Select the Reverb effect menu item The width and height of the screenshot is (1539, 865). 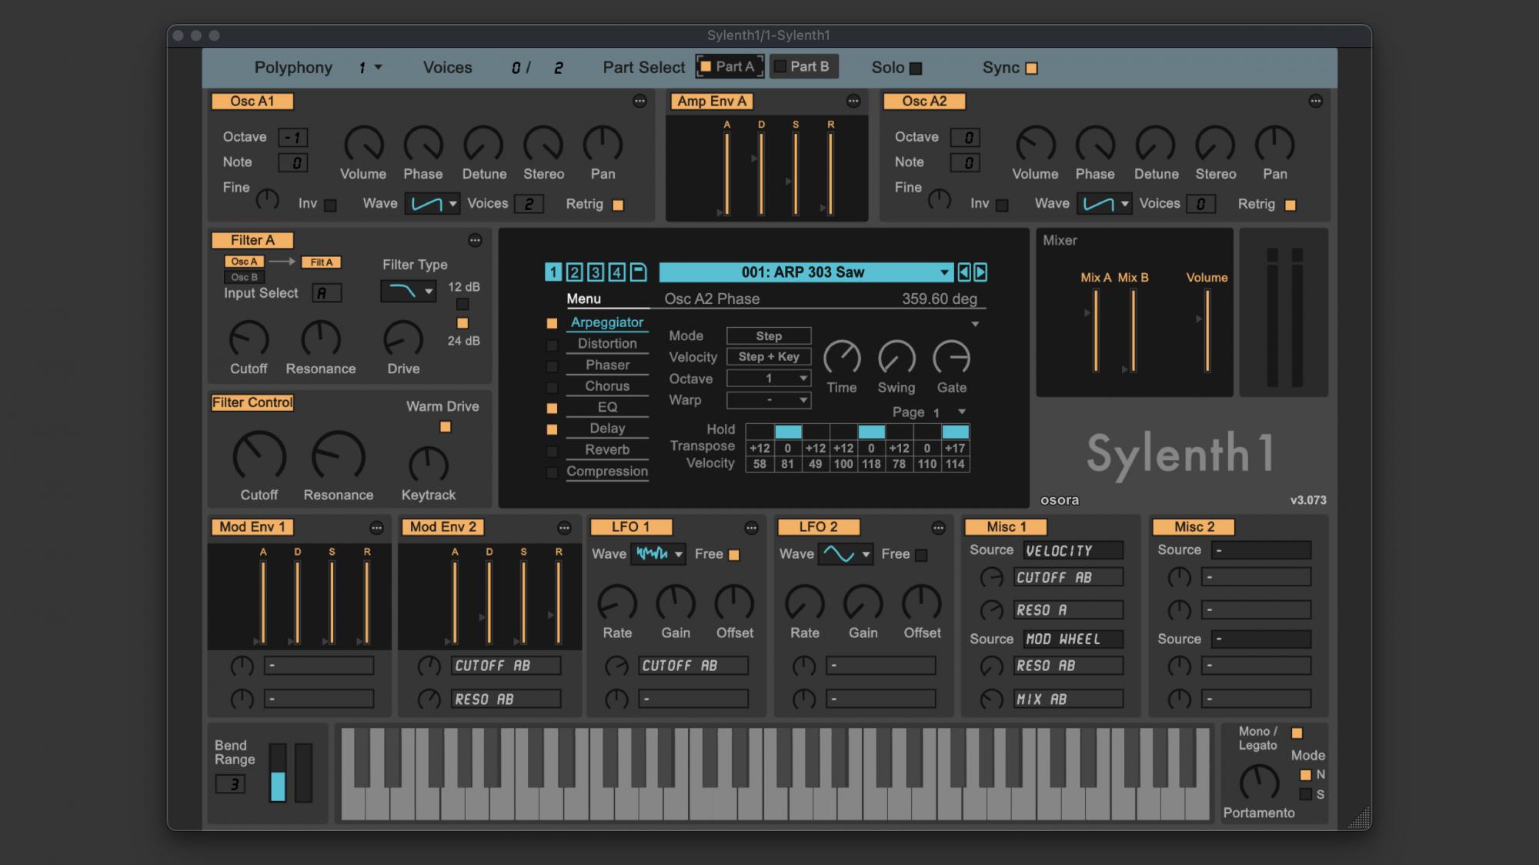click(x=608, y=450)
